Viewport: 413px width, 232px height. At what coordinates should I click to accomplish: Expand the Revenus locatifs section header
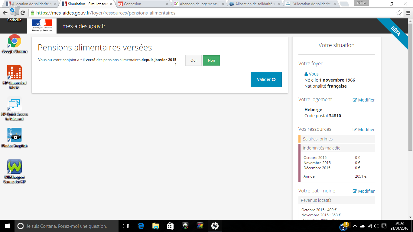click(x=337, y=200)
